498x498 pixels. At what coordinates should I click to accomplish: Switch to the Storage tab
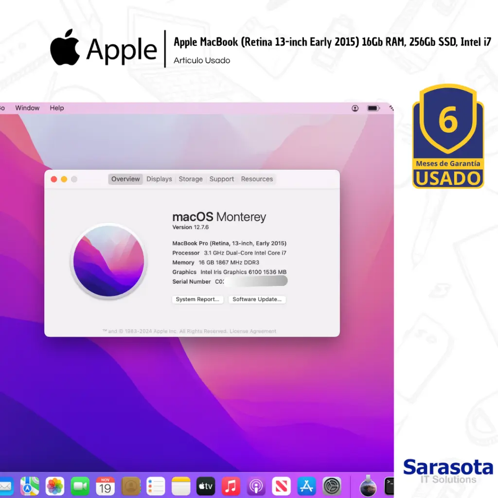(x=191, y=179)
